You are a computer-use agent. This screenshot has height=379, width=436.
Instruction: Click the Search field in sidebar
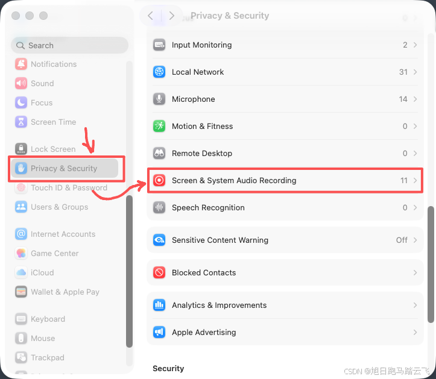(69, 45)
